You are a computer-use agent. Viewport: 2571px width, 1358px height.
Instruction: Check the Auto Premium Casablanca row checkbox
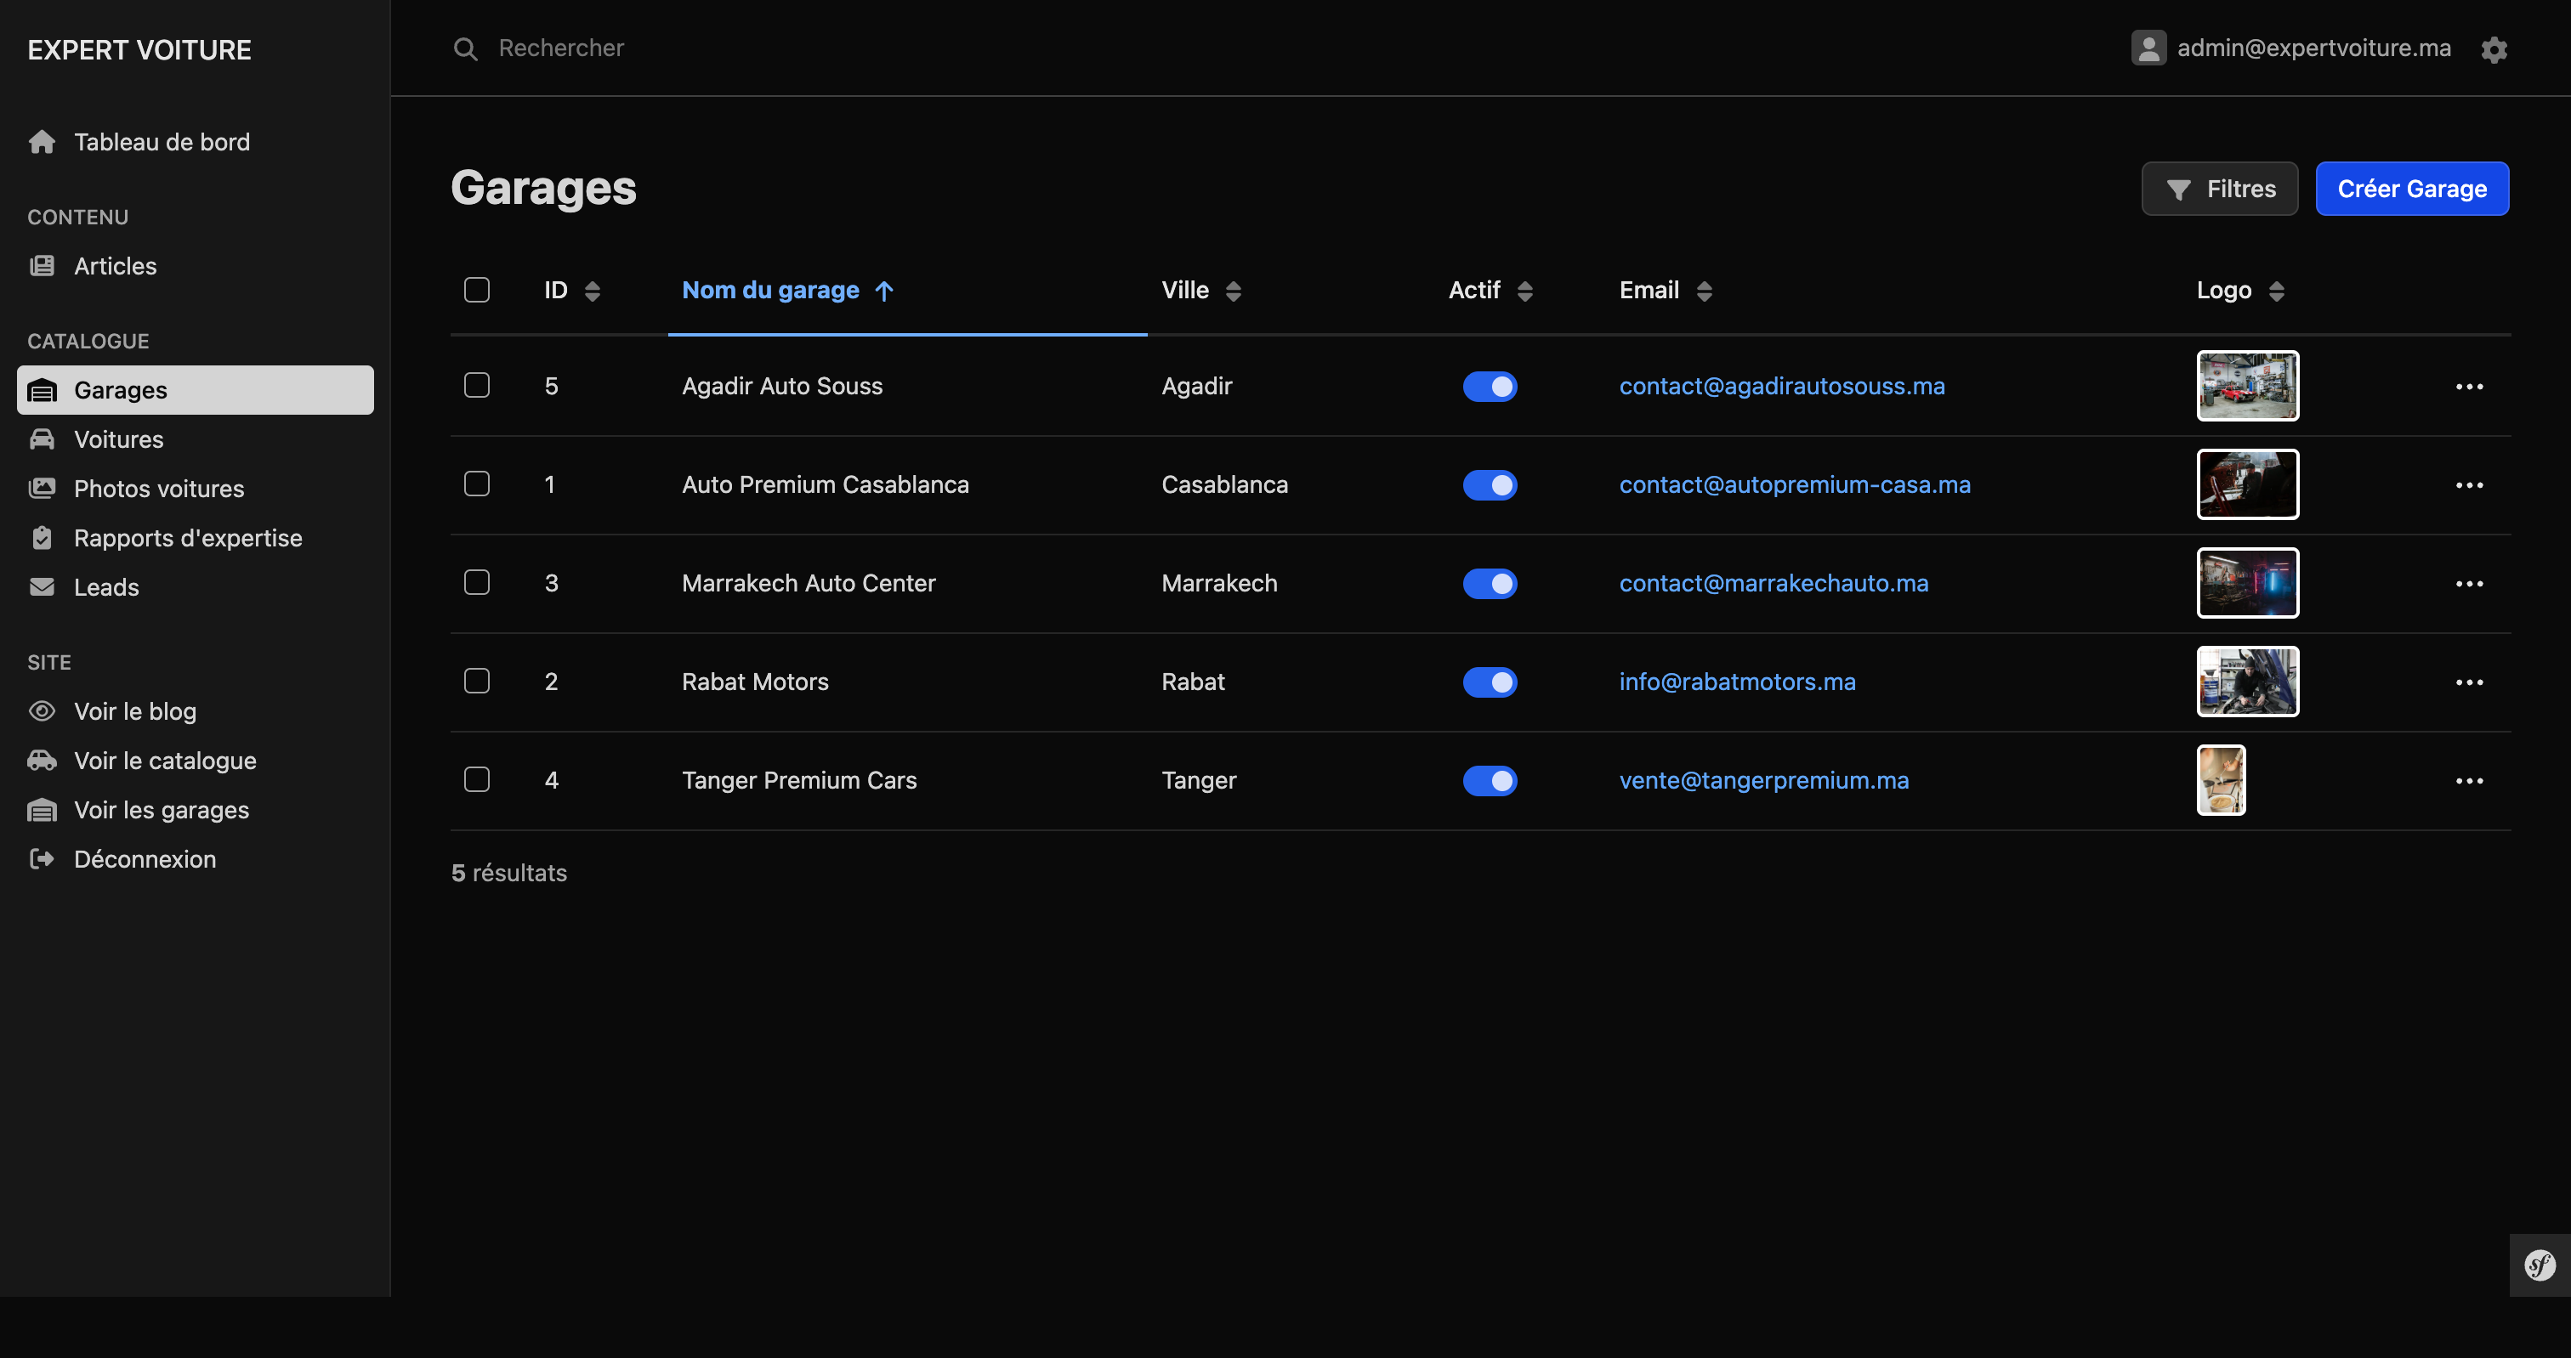coord(477,484)
